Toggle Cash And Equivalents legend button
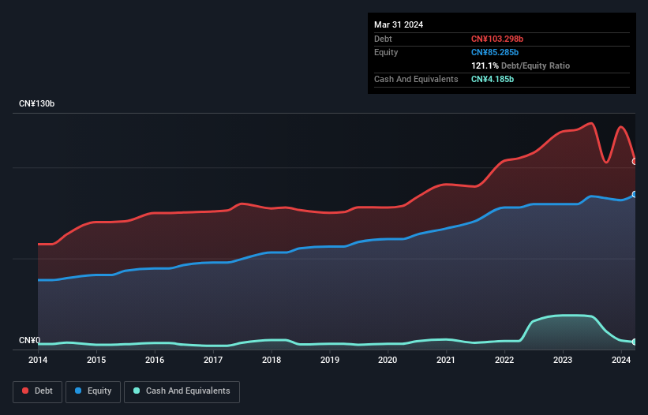Screen dimensions: 648x415 (x=182, y=391)
